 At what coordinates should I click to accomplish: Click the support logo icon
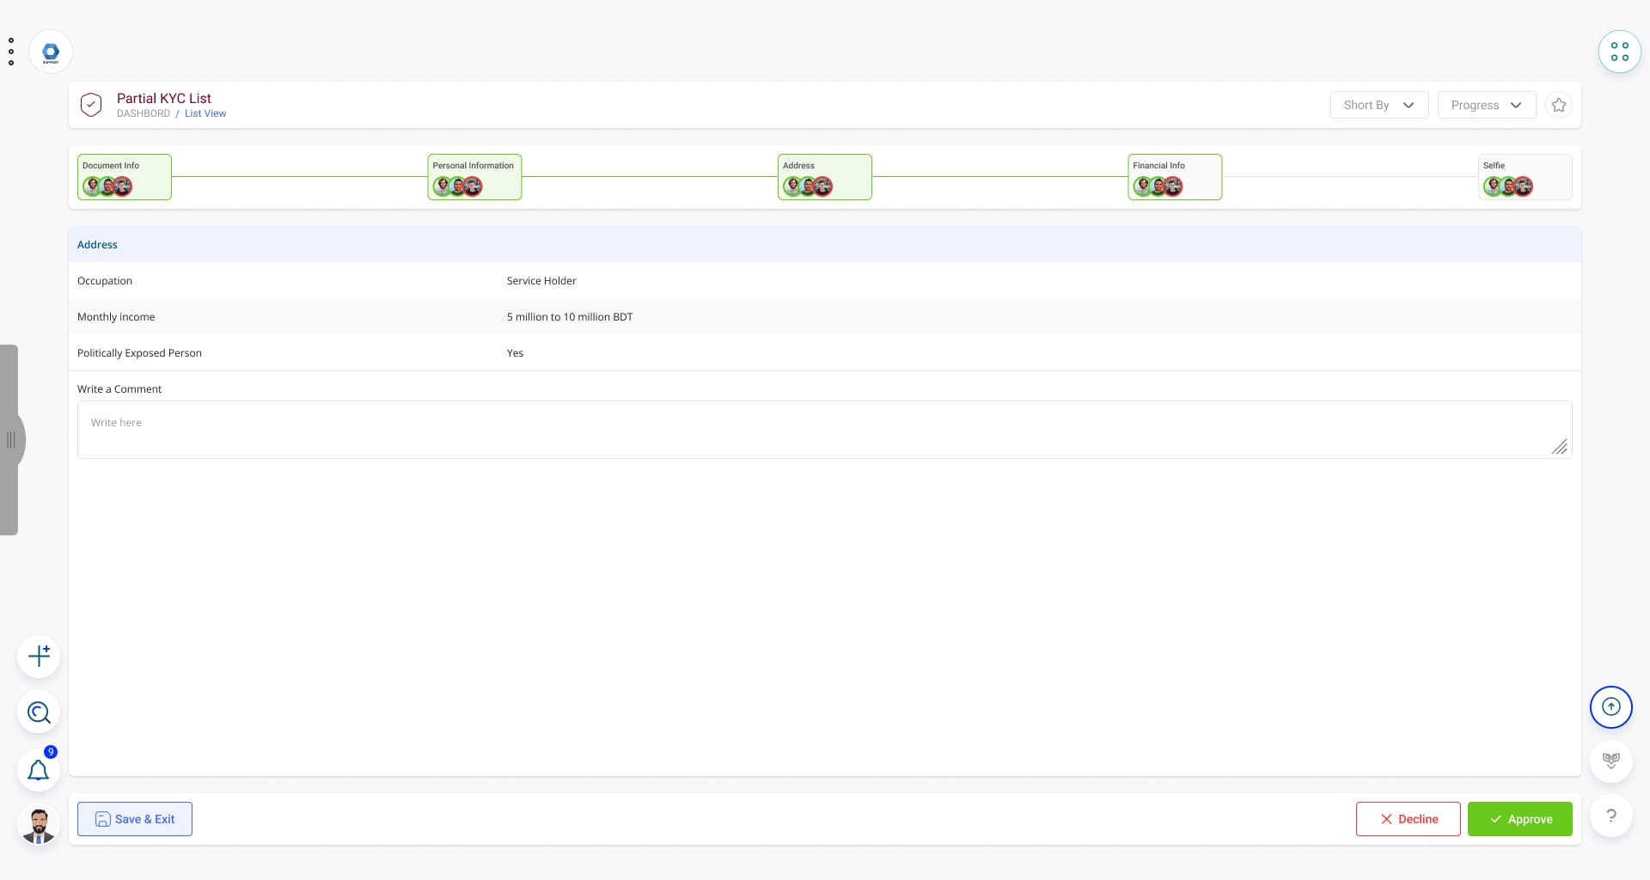click(51, 52)
